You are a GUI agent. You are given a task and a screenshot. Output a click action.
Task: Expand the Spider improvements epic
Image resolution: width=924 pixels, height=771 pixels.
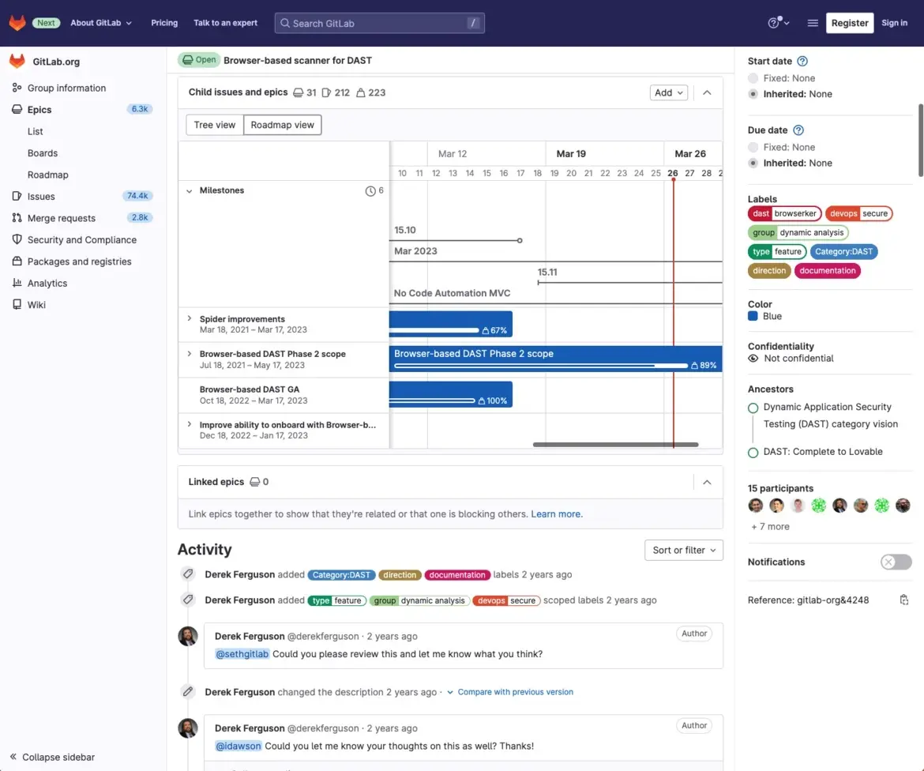190,318
